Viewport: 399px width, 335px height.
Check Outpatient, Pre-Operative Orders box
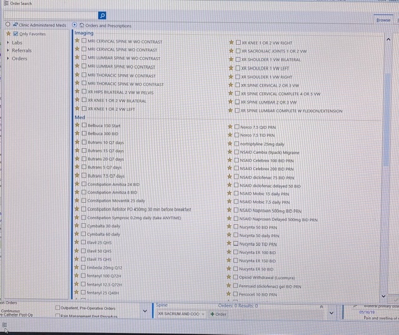click(x=57, y=308)
